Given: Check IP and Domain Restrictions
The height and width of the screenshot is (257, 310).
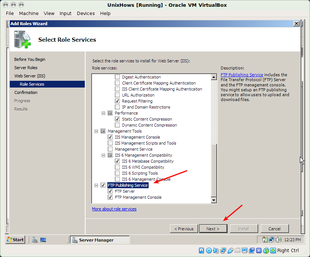Looking at the screenshot, I should (117, 107).
